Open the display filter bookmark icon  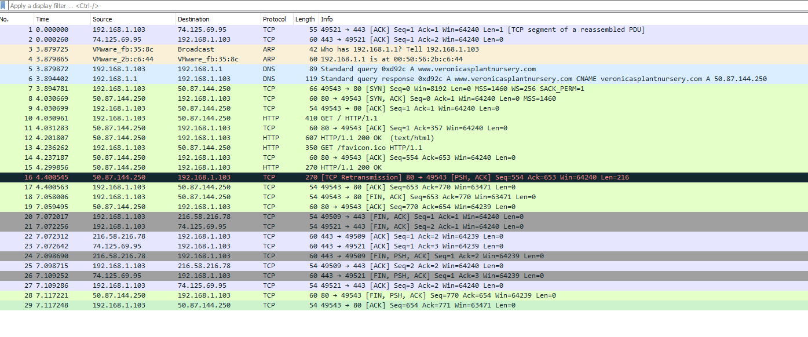4,6
